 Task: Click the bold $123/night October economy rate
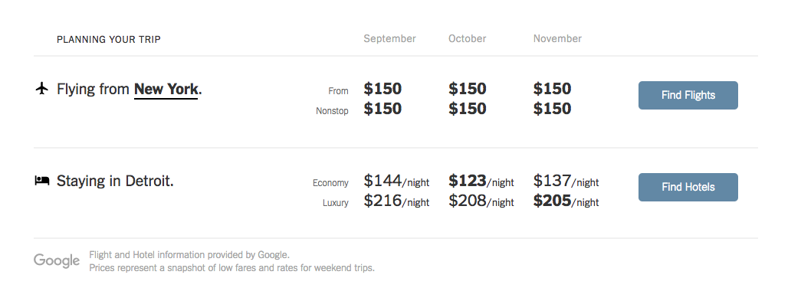tap(481, 181)
